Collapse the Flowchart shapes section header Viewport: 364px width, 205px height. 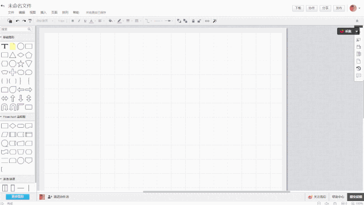click(17, 117)
